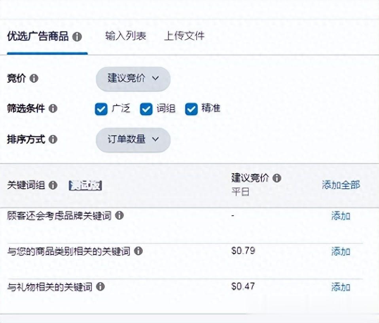Screen dimensions: 379x323
Task: Click info icon beside 筛选条件 label
Action: pyautogui.click(x=53, y=108)
